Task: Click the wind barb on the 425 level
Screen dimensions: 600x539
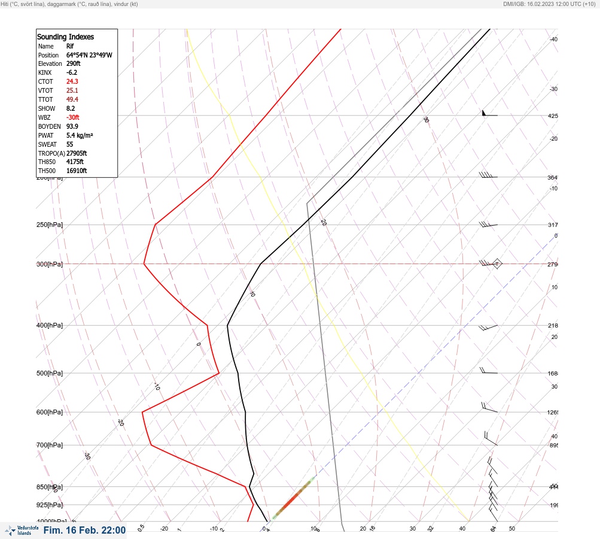Action: pos(489,113)
